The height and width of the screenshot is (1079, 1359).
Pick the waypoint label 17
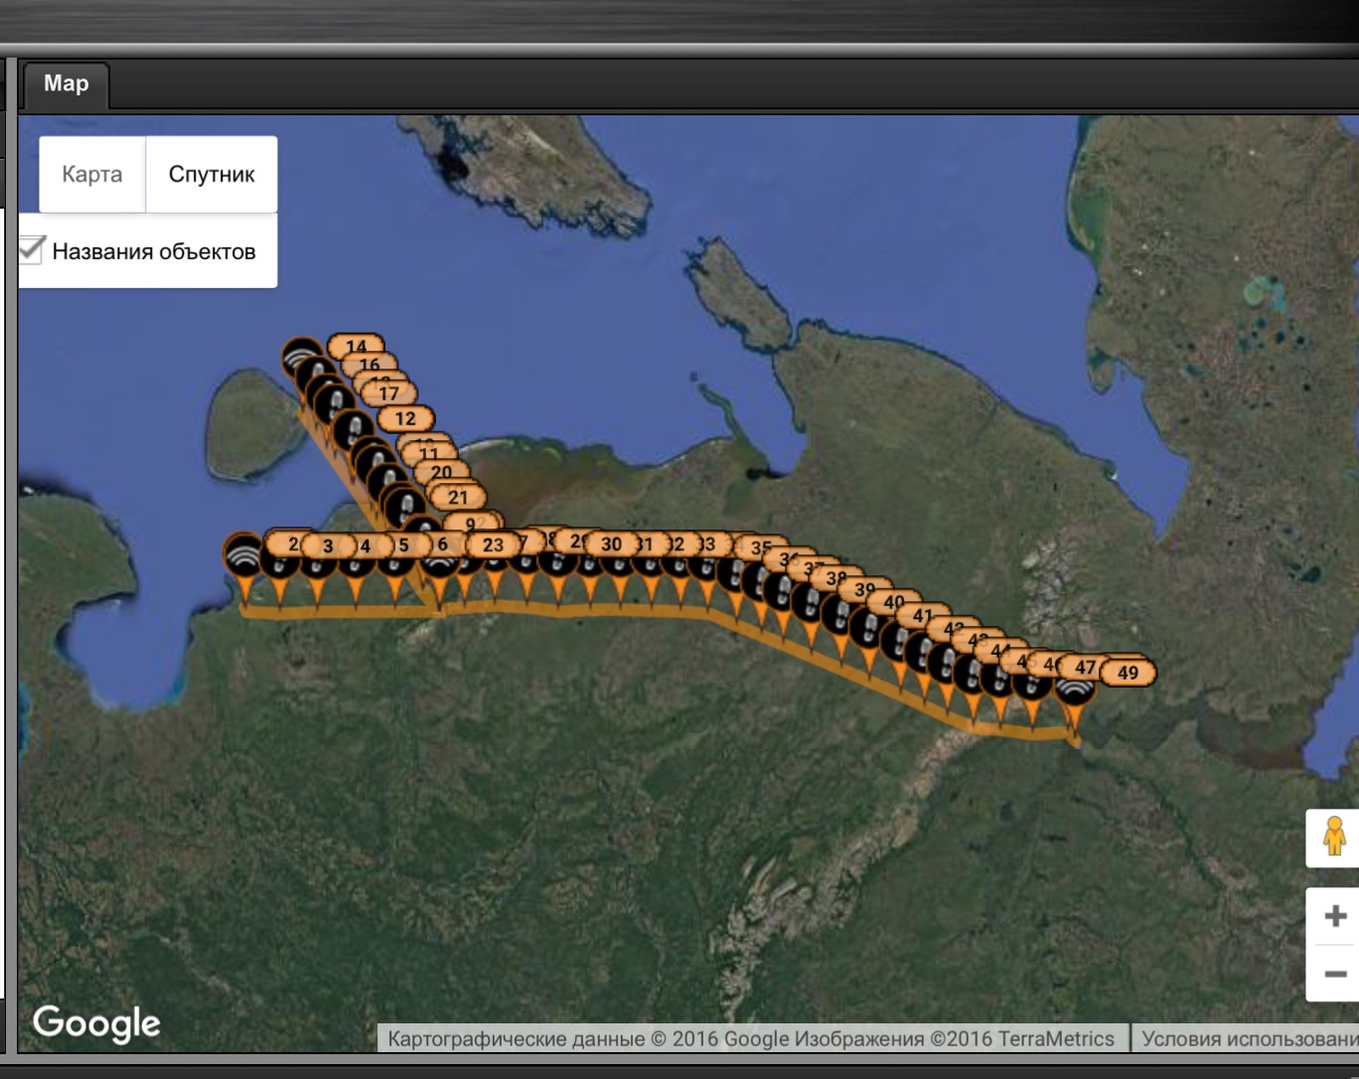tap(388, 393)
